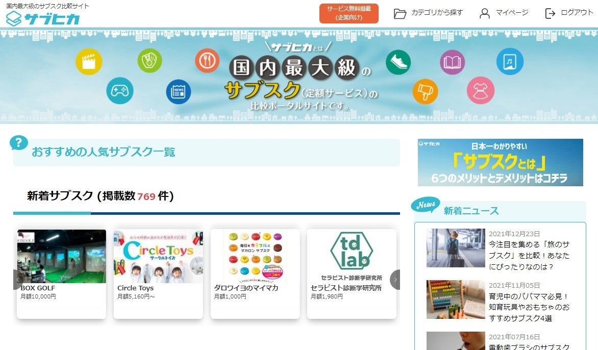Select the orange fork and knife icon

pyautogui.click(x=207, y=60)
